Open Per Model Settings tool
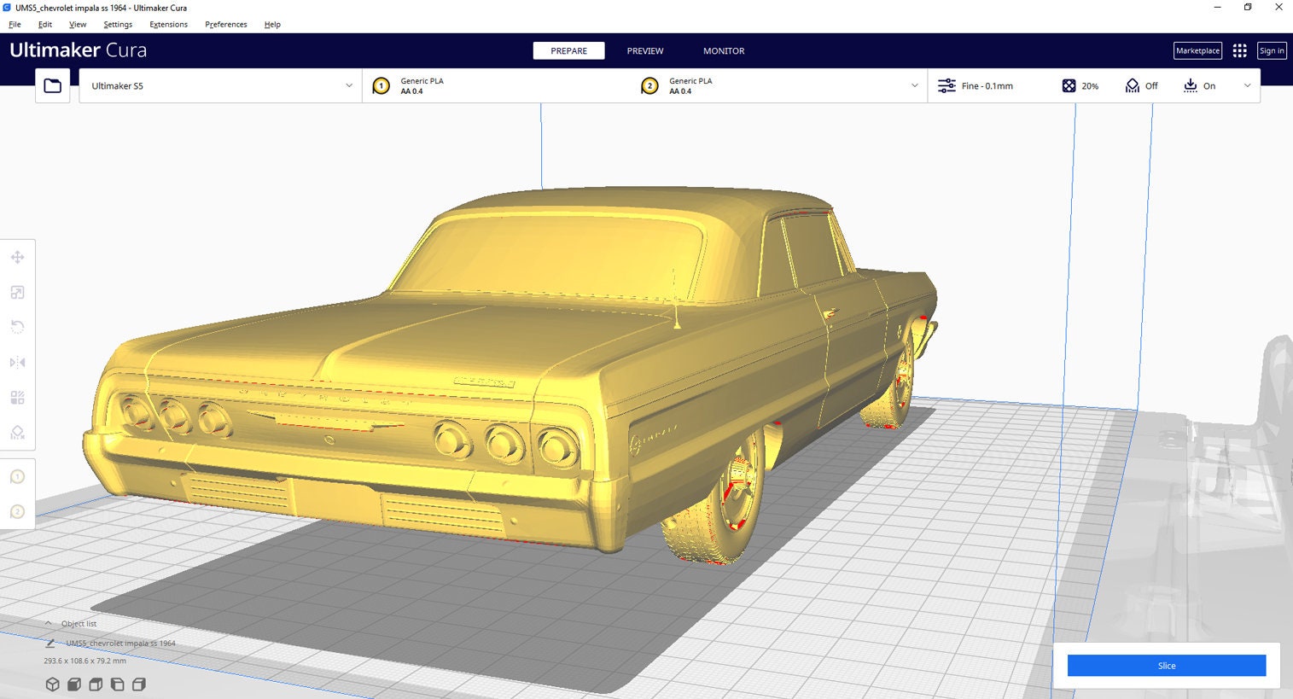Screen dimensions: 1293x699 click(17, 397)
